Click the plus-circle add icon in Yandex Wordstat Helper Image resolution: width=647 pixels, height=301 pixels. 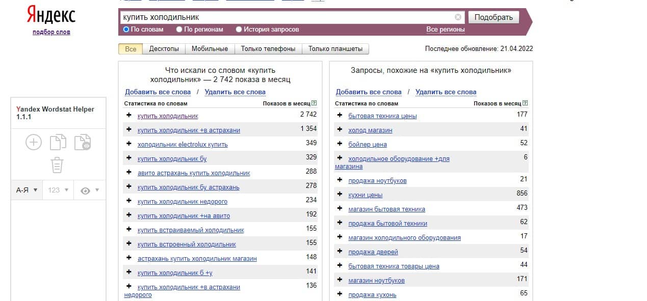click(33, 142)
